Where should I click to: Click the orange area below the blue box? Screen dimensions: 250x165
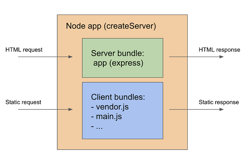click(x=122, y=144)
